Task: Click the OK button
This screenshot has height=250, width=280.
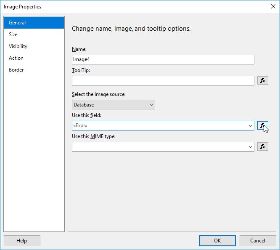Action: pyautogui.click(x=217, y=241)
